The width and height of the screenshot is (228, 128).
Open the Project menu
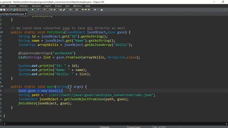click(x=58, y=6)
